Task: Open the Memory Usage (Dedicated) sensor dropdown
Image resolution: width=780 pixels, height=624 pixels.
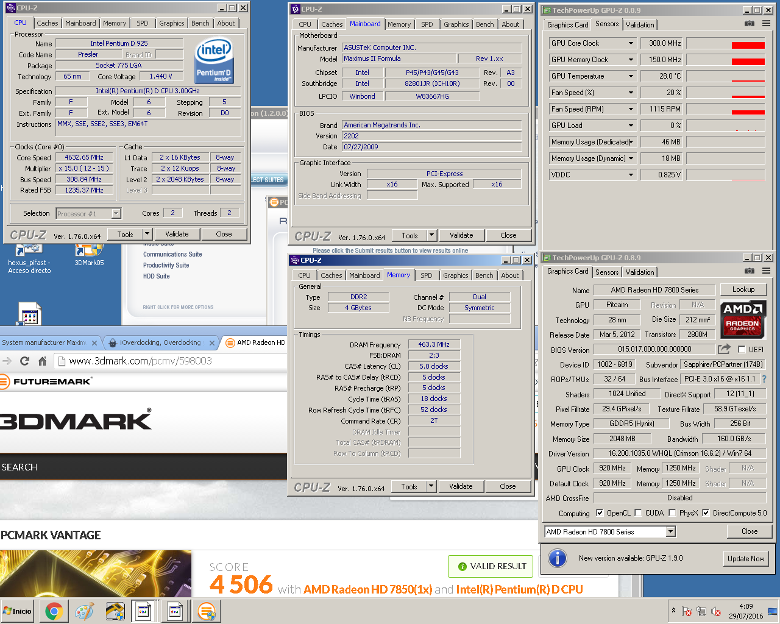Action: tap(631, 142)
